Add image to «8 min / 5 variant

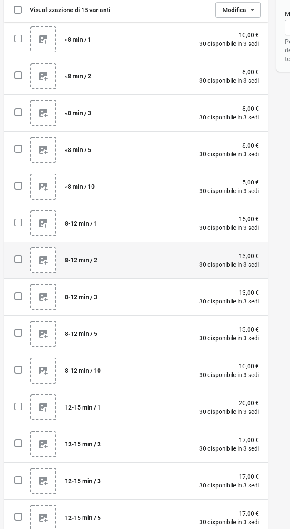(43, 150)
